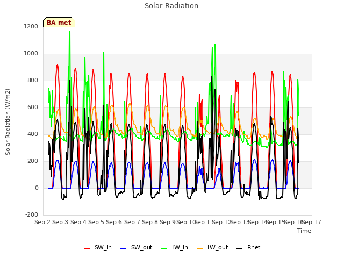Click the tallest green LW_in spike on Sep 3
The image size is (344, 258).
coord(70,32)
